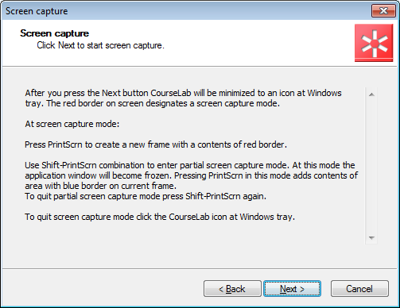Click the bold Screen capture heading

click(54, 33)
